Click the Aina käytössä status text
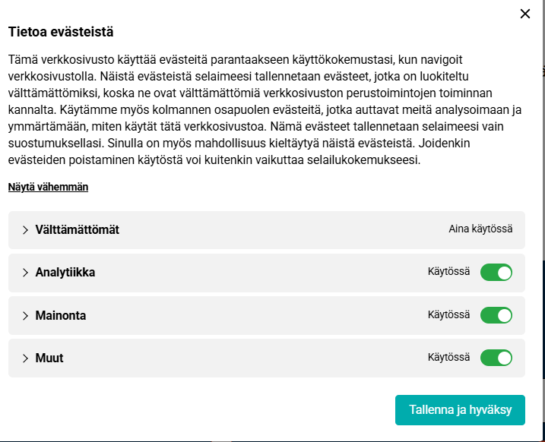This screenshot has height=442, width=545. click(480, 229)
